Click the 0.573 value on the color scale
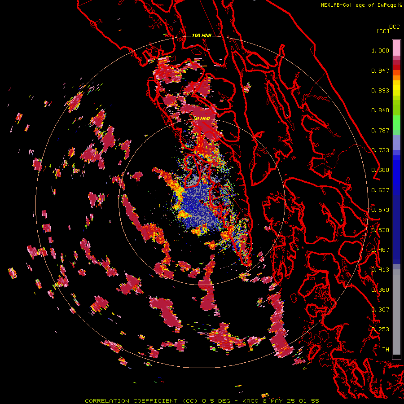Image resolution: width=404 pixels, height=404 pixels. click(x=380, y=210)
